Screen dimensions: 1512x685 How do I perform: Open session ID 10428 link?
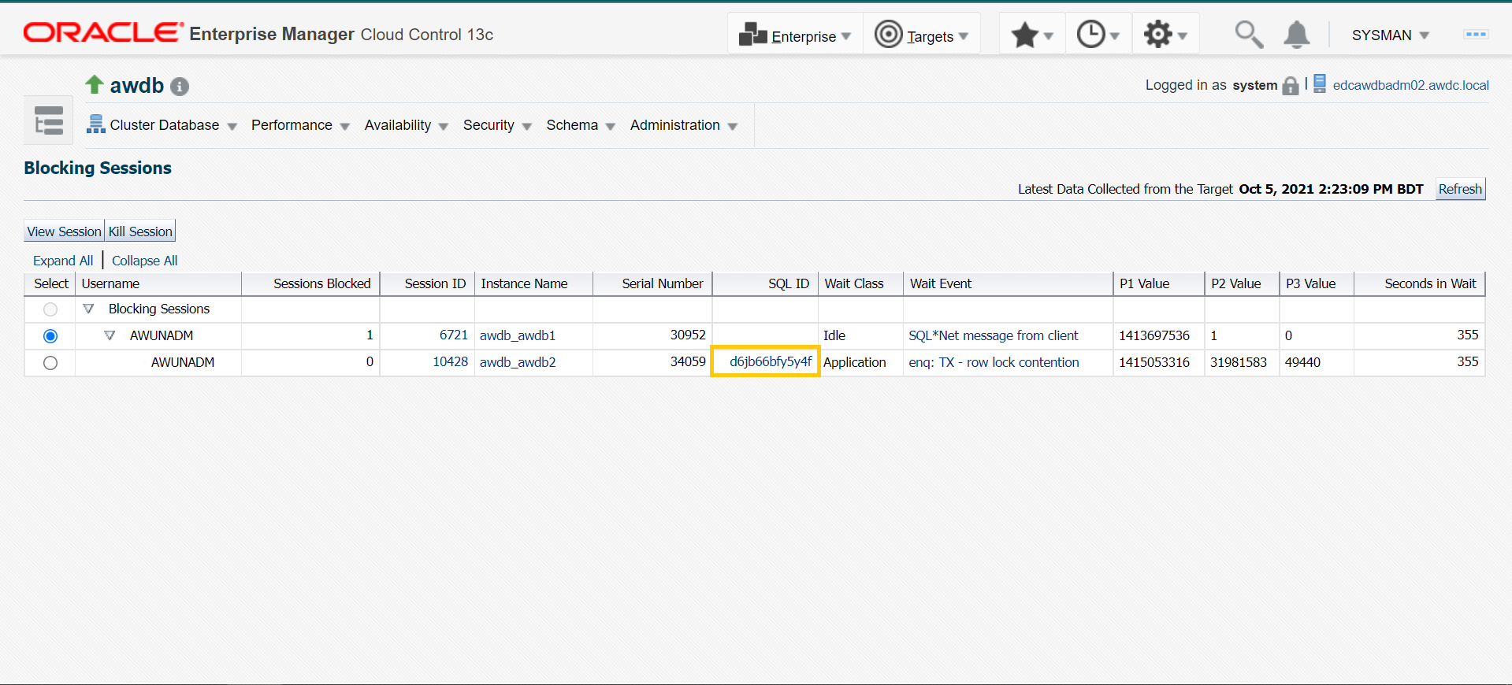click(451, 362)
